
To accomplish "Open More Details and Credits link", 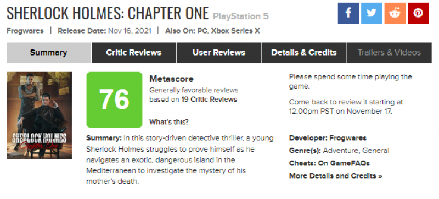I will pyautogui.click(x=335, y=176).
